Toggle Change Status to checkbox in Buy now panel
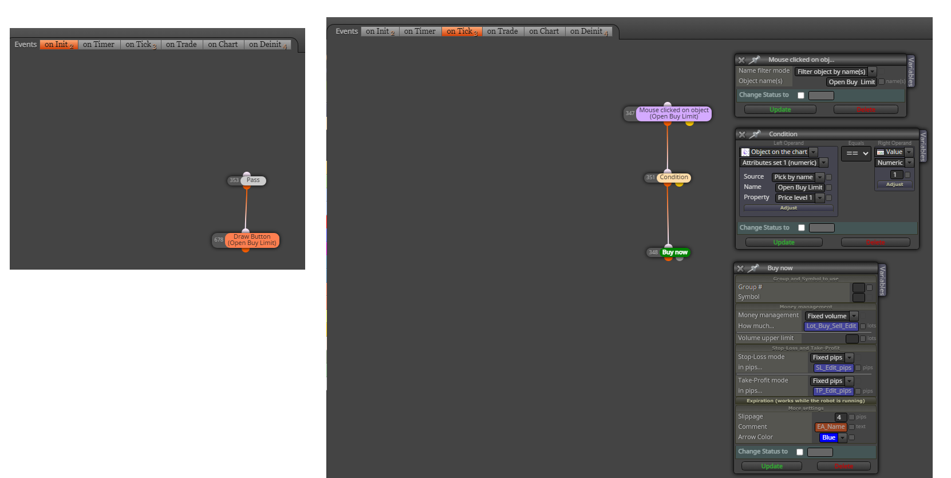Image resolution: width=951 pixels, height=478 pixels. pyautogui.click(x=800, y=452)
